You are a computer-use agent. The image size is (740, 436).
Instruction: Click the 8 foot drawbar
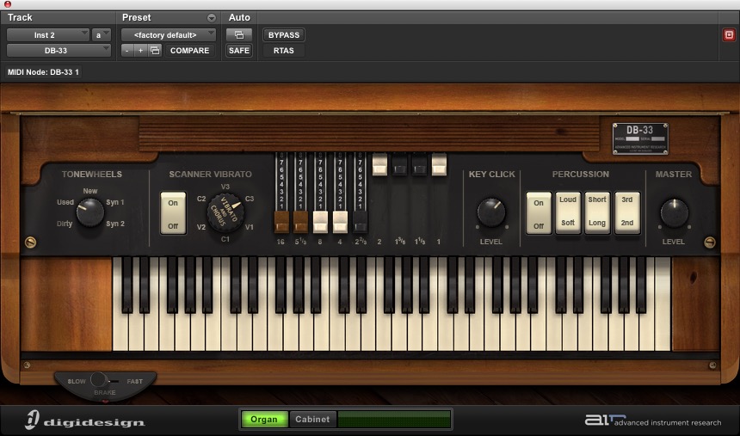click(x=320, y=222)
